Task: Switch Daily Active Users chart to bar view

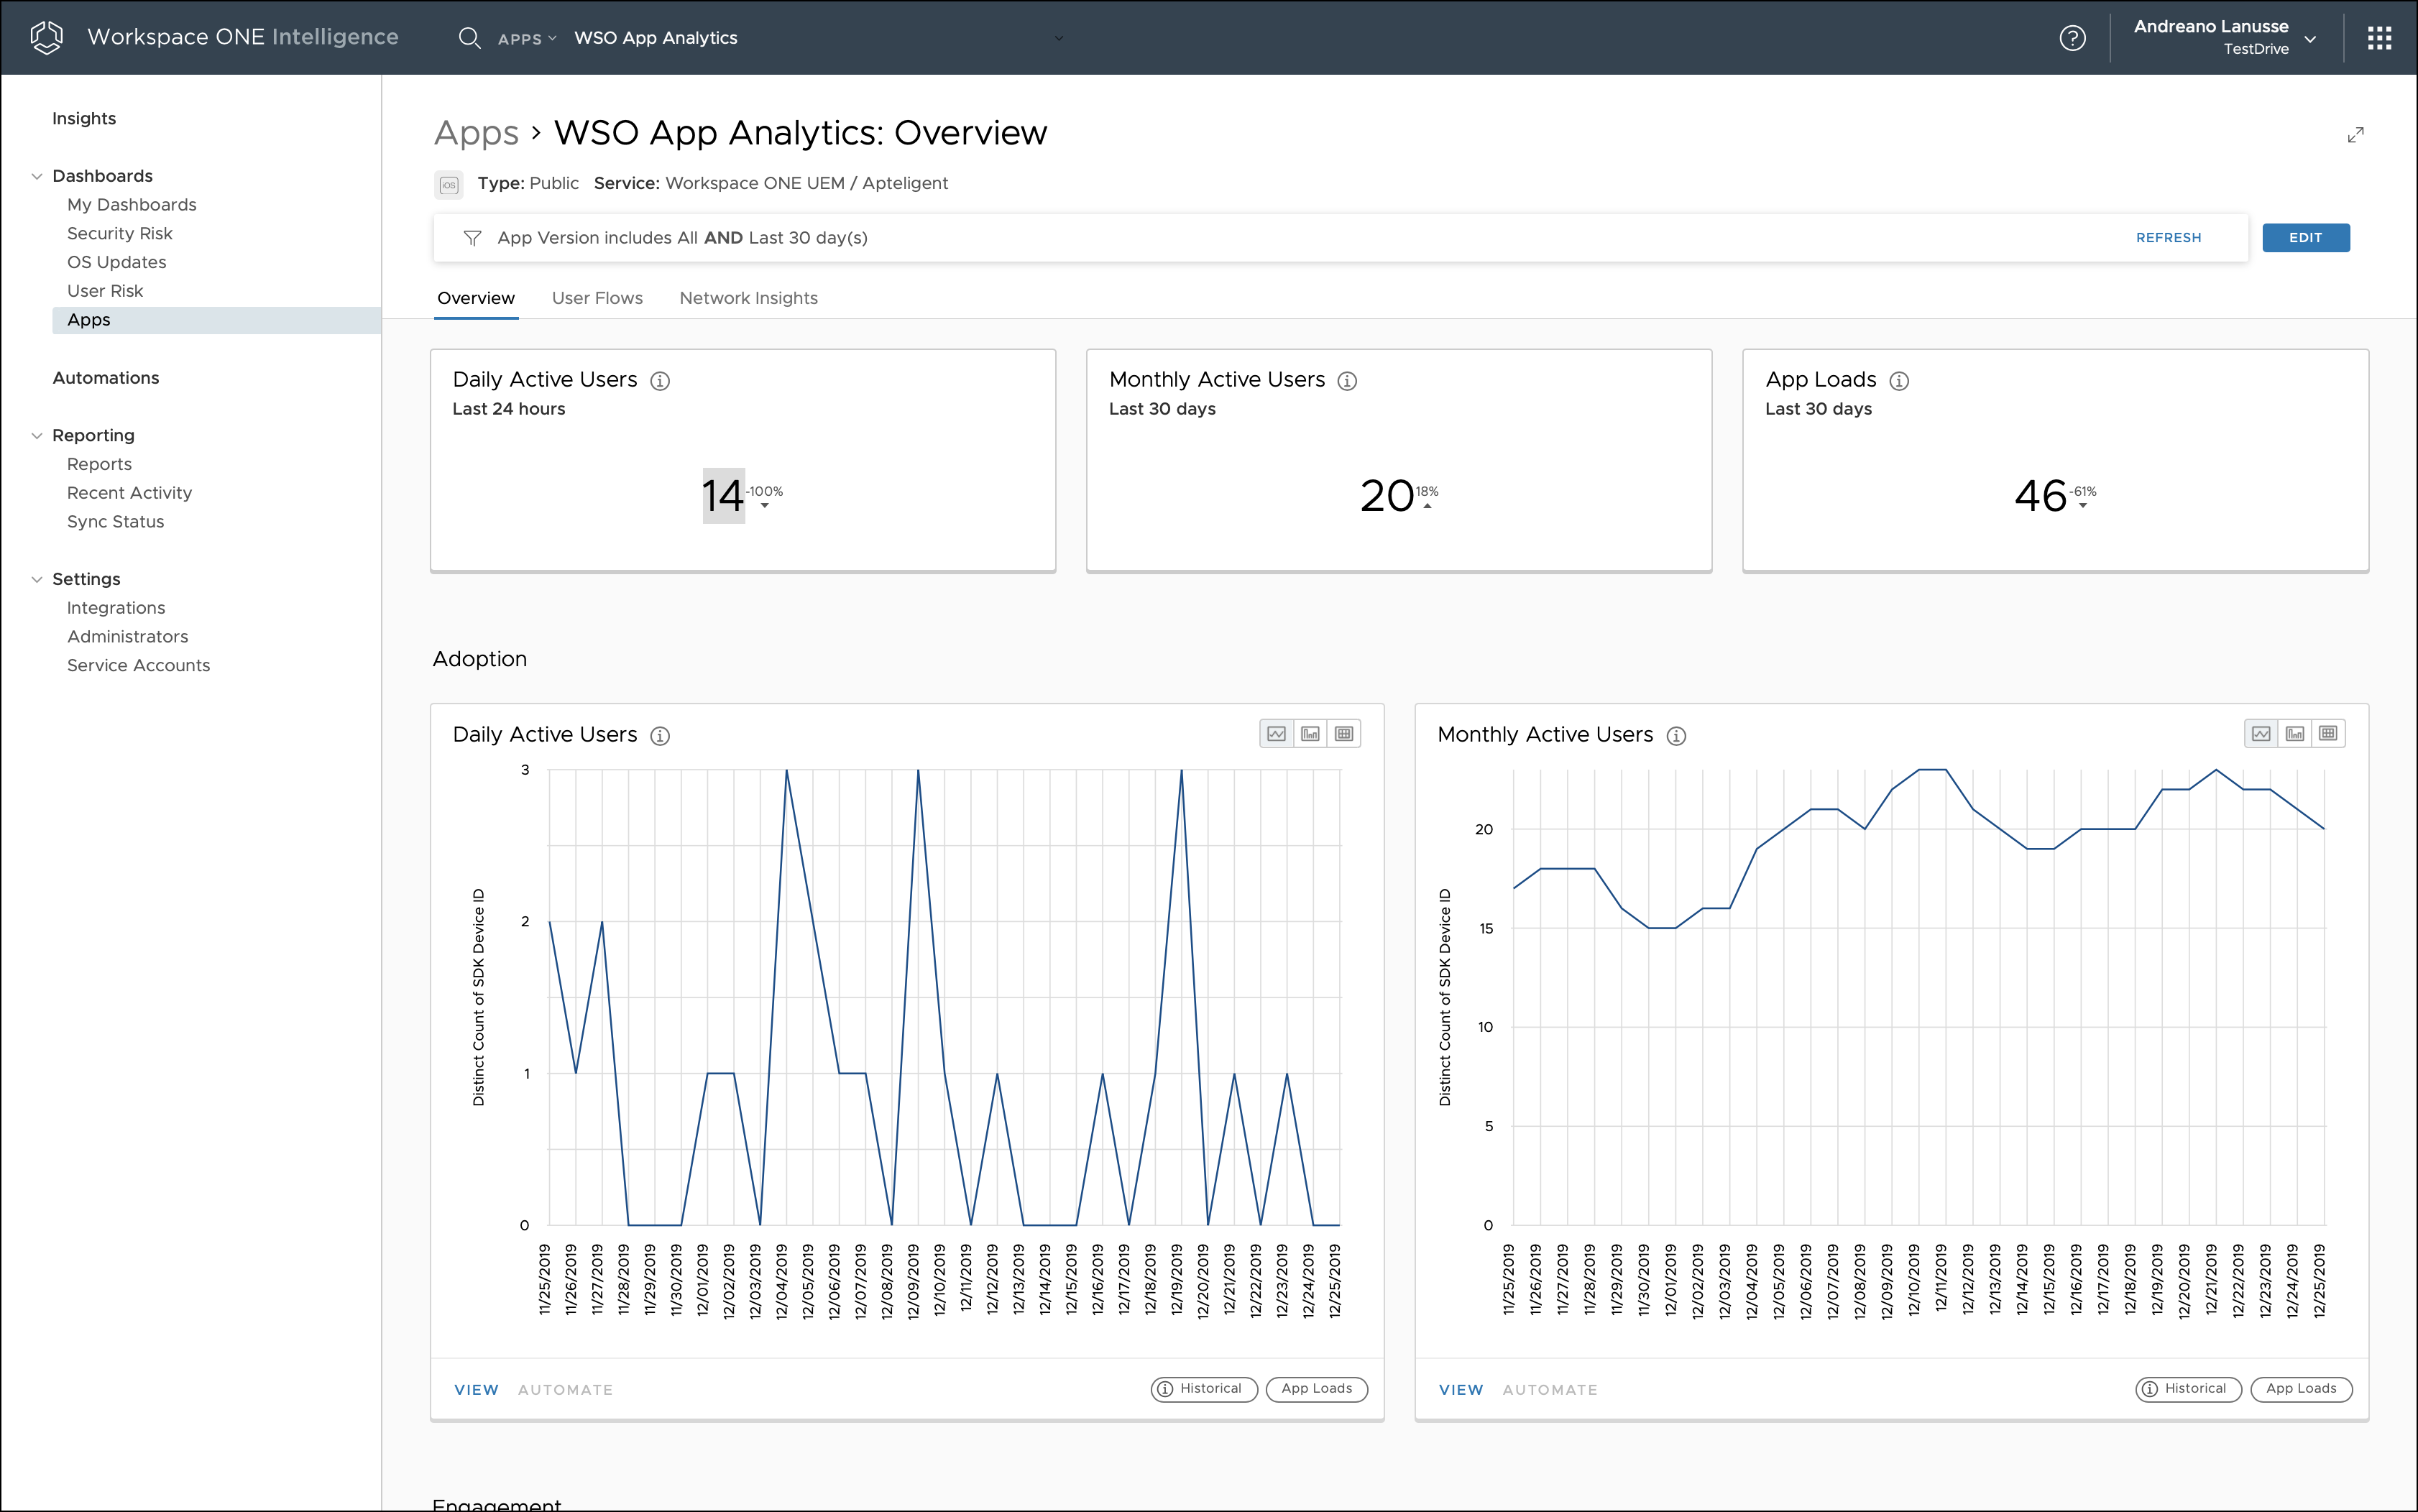Action: (1310, 734)
